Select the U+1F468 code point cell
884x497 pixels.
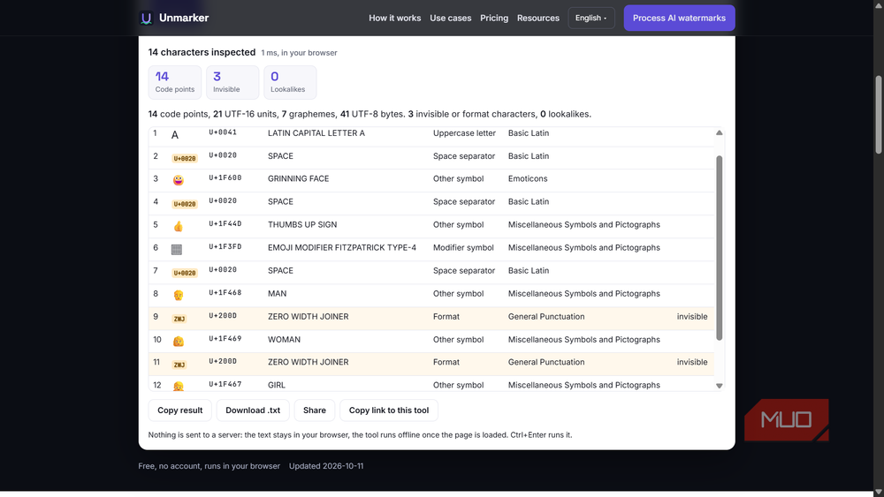[225, 293]
